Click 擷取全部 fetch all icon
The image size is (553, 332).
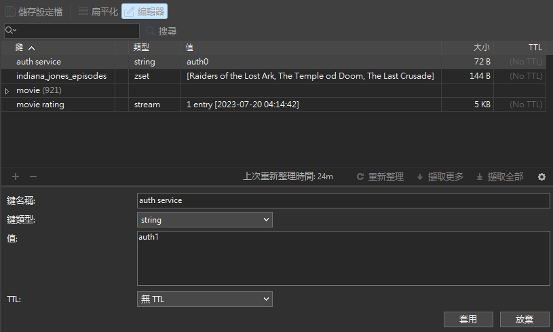tap(480, 177)
